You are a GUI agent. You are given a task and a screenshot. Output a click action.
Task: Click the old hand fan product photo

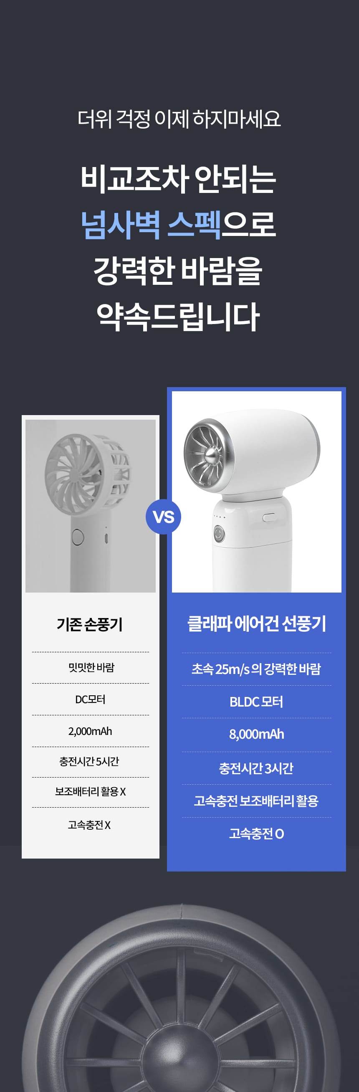[90, 505]
